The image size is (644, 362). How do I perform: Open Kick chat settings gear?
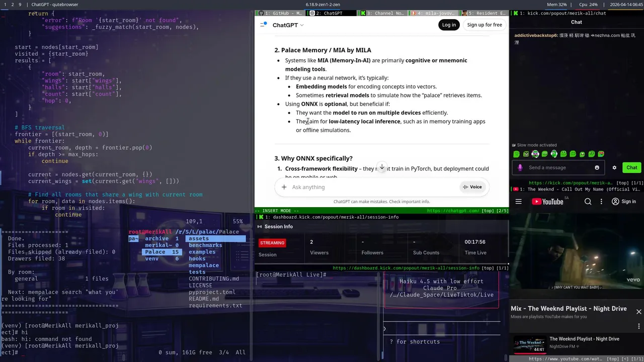[614, 167]
